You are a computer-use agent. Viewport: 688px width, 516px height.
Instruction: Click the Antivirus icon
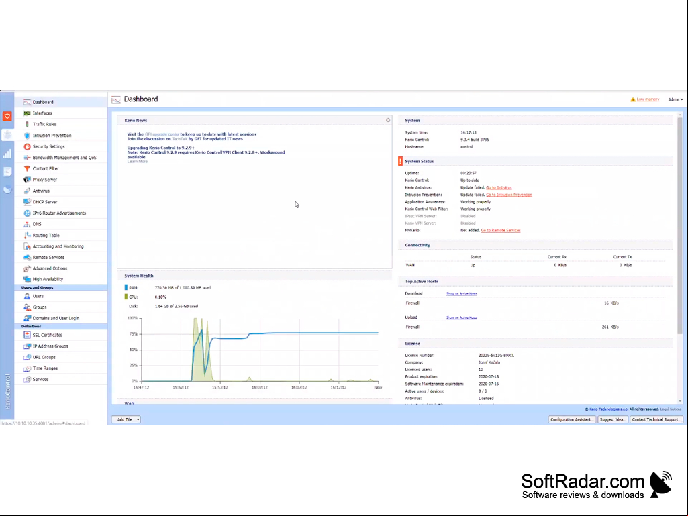[27, 191]
